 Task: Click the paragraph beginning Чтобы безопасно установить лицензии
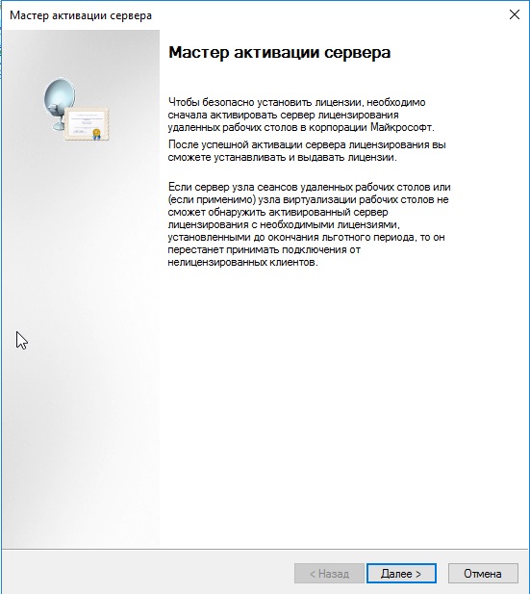click(301, 115)
